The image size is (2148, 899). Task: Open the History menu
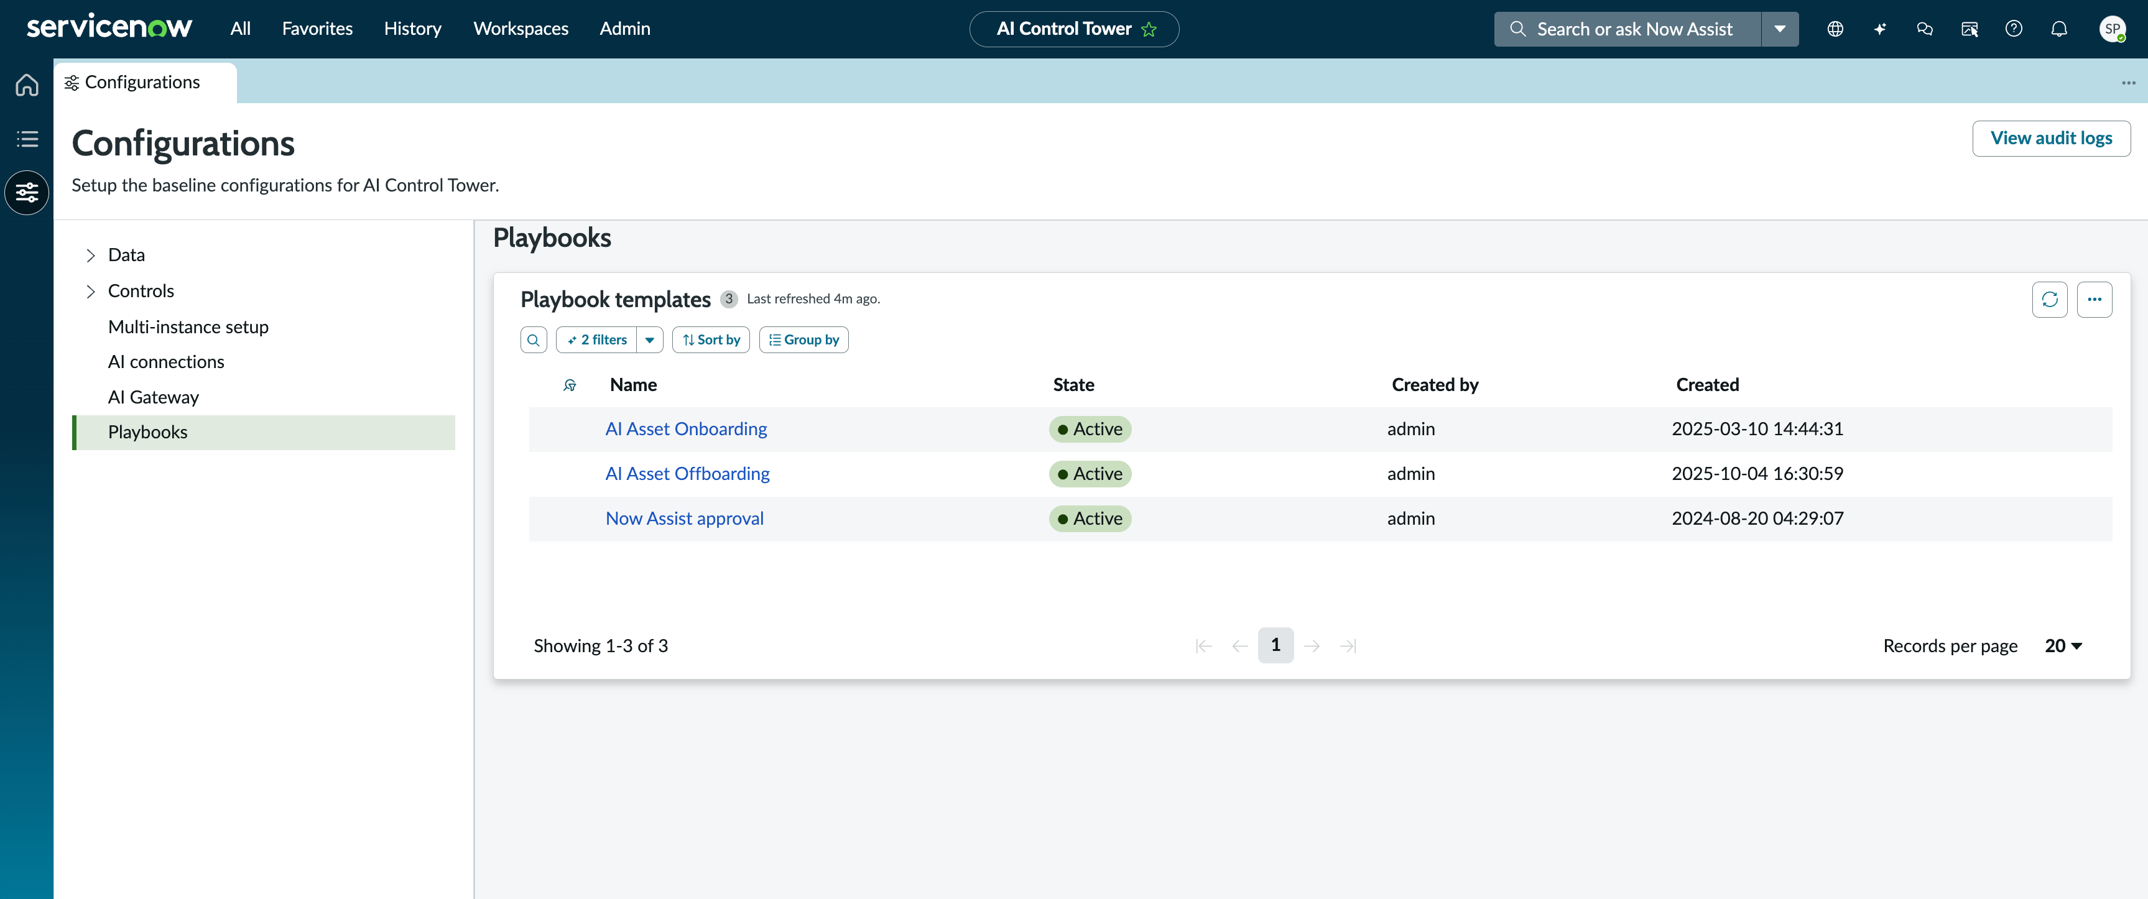(x=413, y=29)
